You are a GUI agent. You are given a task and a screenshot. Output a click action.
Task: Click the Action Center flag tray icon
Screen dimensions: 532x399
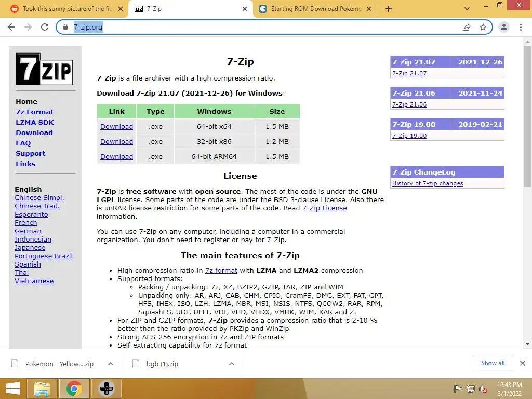[x=458, y=389]
